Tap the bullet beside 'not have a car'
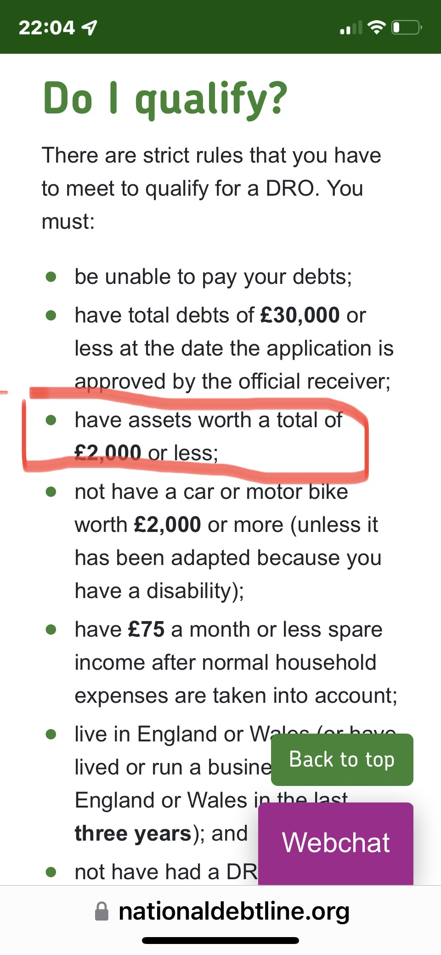Screen dimensions: 441x955 [51, 492]
